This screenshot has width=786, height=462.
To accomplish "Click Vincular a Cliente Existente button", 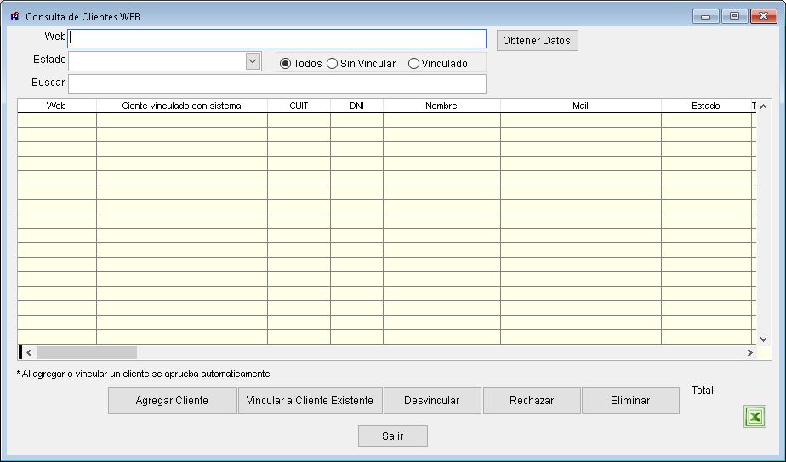I will 310,401.
